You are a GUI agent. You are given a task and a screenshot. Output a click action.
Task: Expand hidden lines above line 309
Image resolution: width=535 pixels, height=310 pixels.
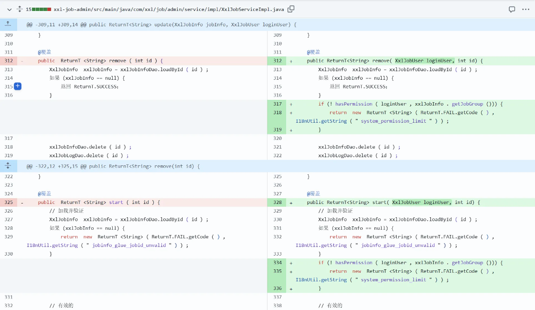click(8, 24)
